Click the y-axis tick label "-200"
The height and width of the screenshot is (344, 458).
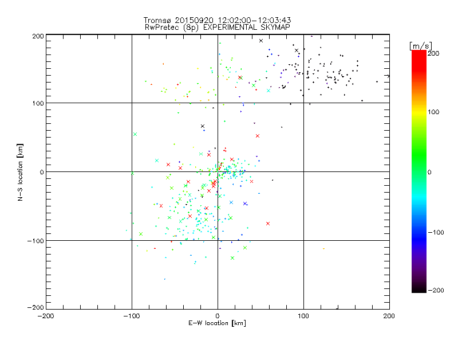point(35,307)
